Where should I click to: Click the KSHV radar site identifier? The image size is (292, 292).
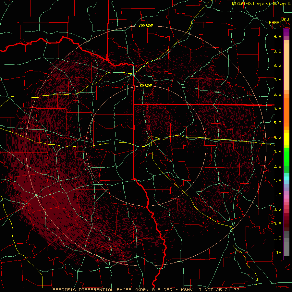188,290
